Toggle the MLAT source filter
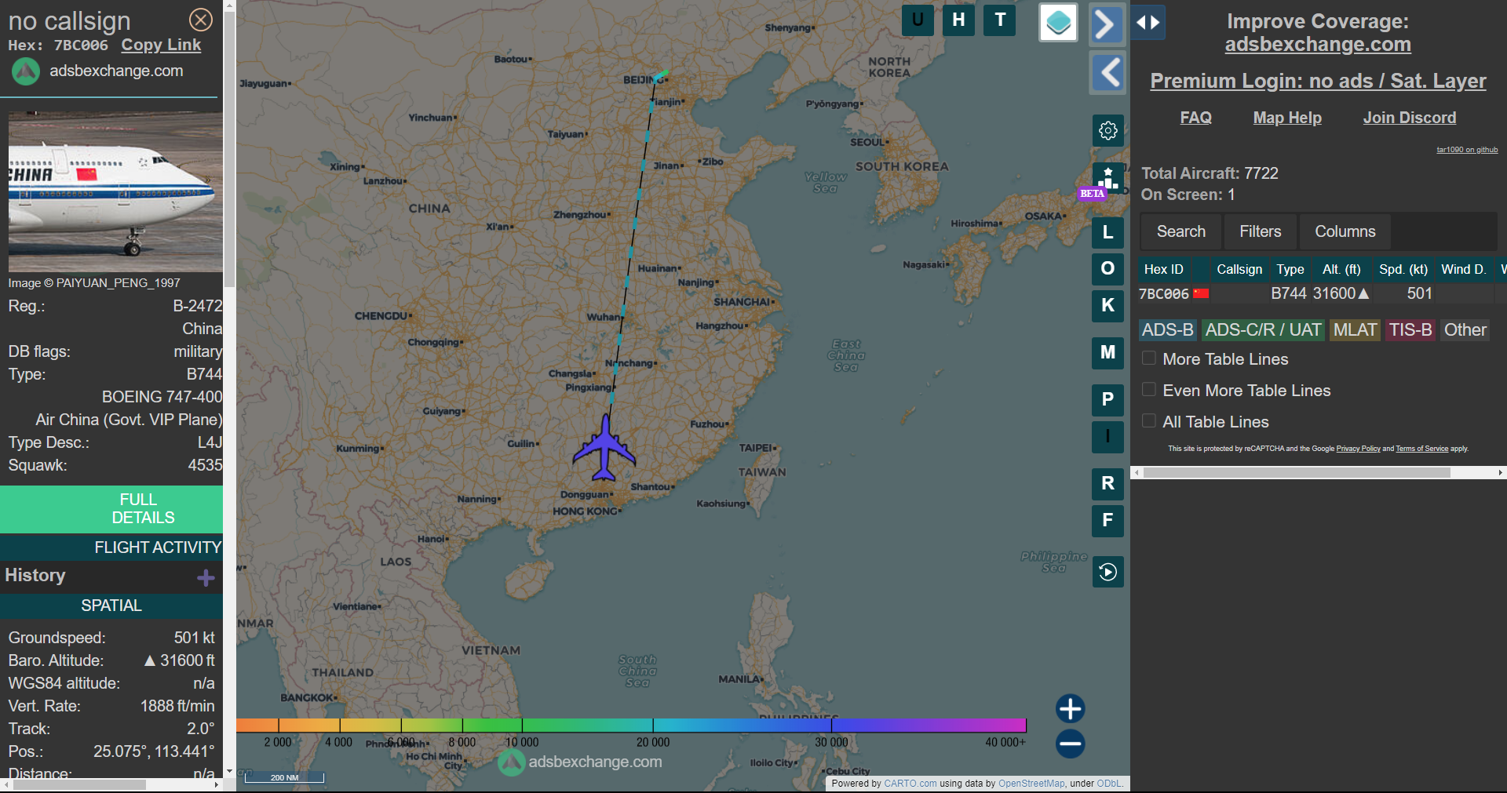The height and width of the screenshot is (793, 1507). (x=1356, y=330)
